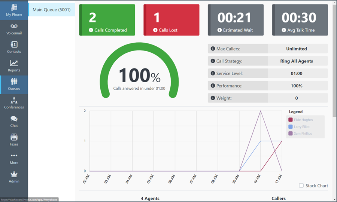Viewport: 337px width, 202px height.
Task: Click the vertical page scrollbar
Action: [x=334, y=60]
